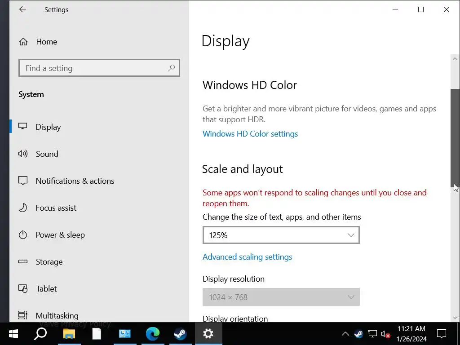Click the Settings gear on the taskbar

pos(208,334)
